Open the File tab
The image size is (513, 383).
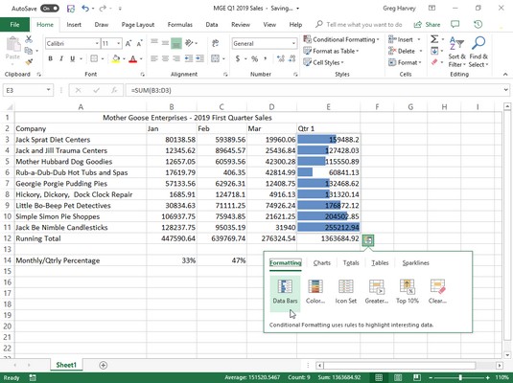click(x=14, y=25)
